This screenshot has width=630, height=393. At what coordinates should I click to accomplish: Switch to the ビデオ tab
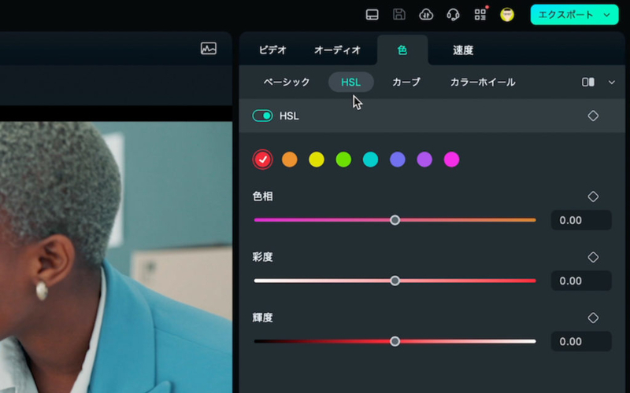[272, 50]
